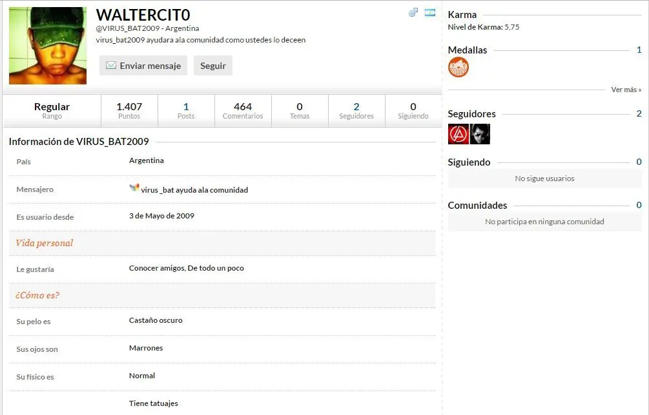Viewport: 649px width, 415px height.
Task: Click the Comunidades count 0
Action: click(x=639, y=205)
